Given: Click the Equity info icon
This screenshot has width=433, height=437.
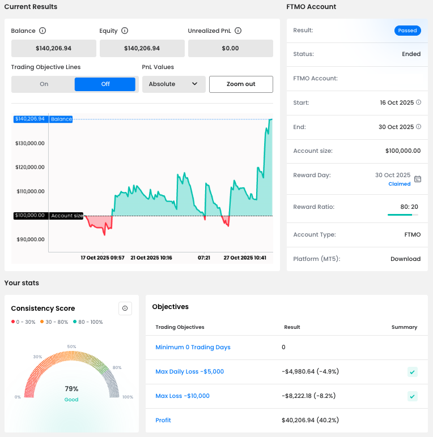Looking at the screenshot, I should pos(125,31).
